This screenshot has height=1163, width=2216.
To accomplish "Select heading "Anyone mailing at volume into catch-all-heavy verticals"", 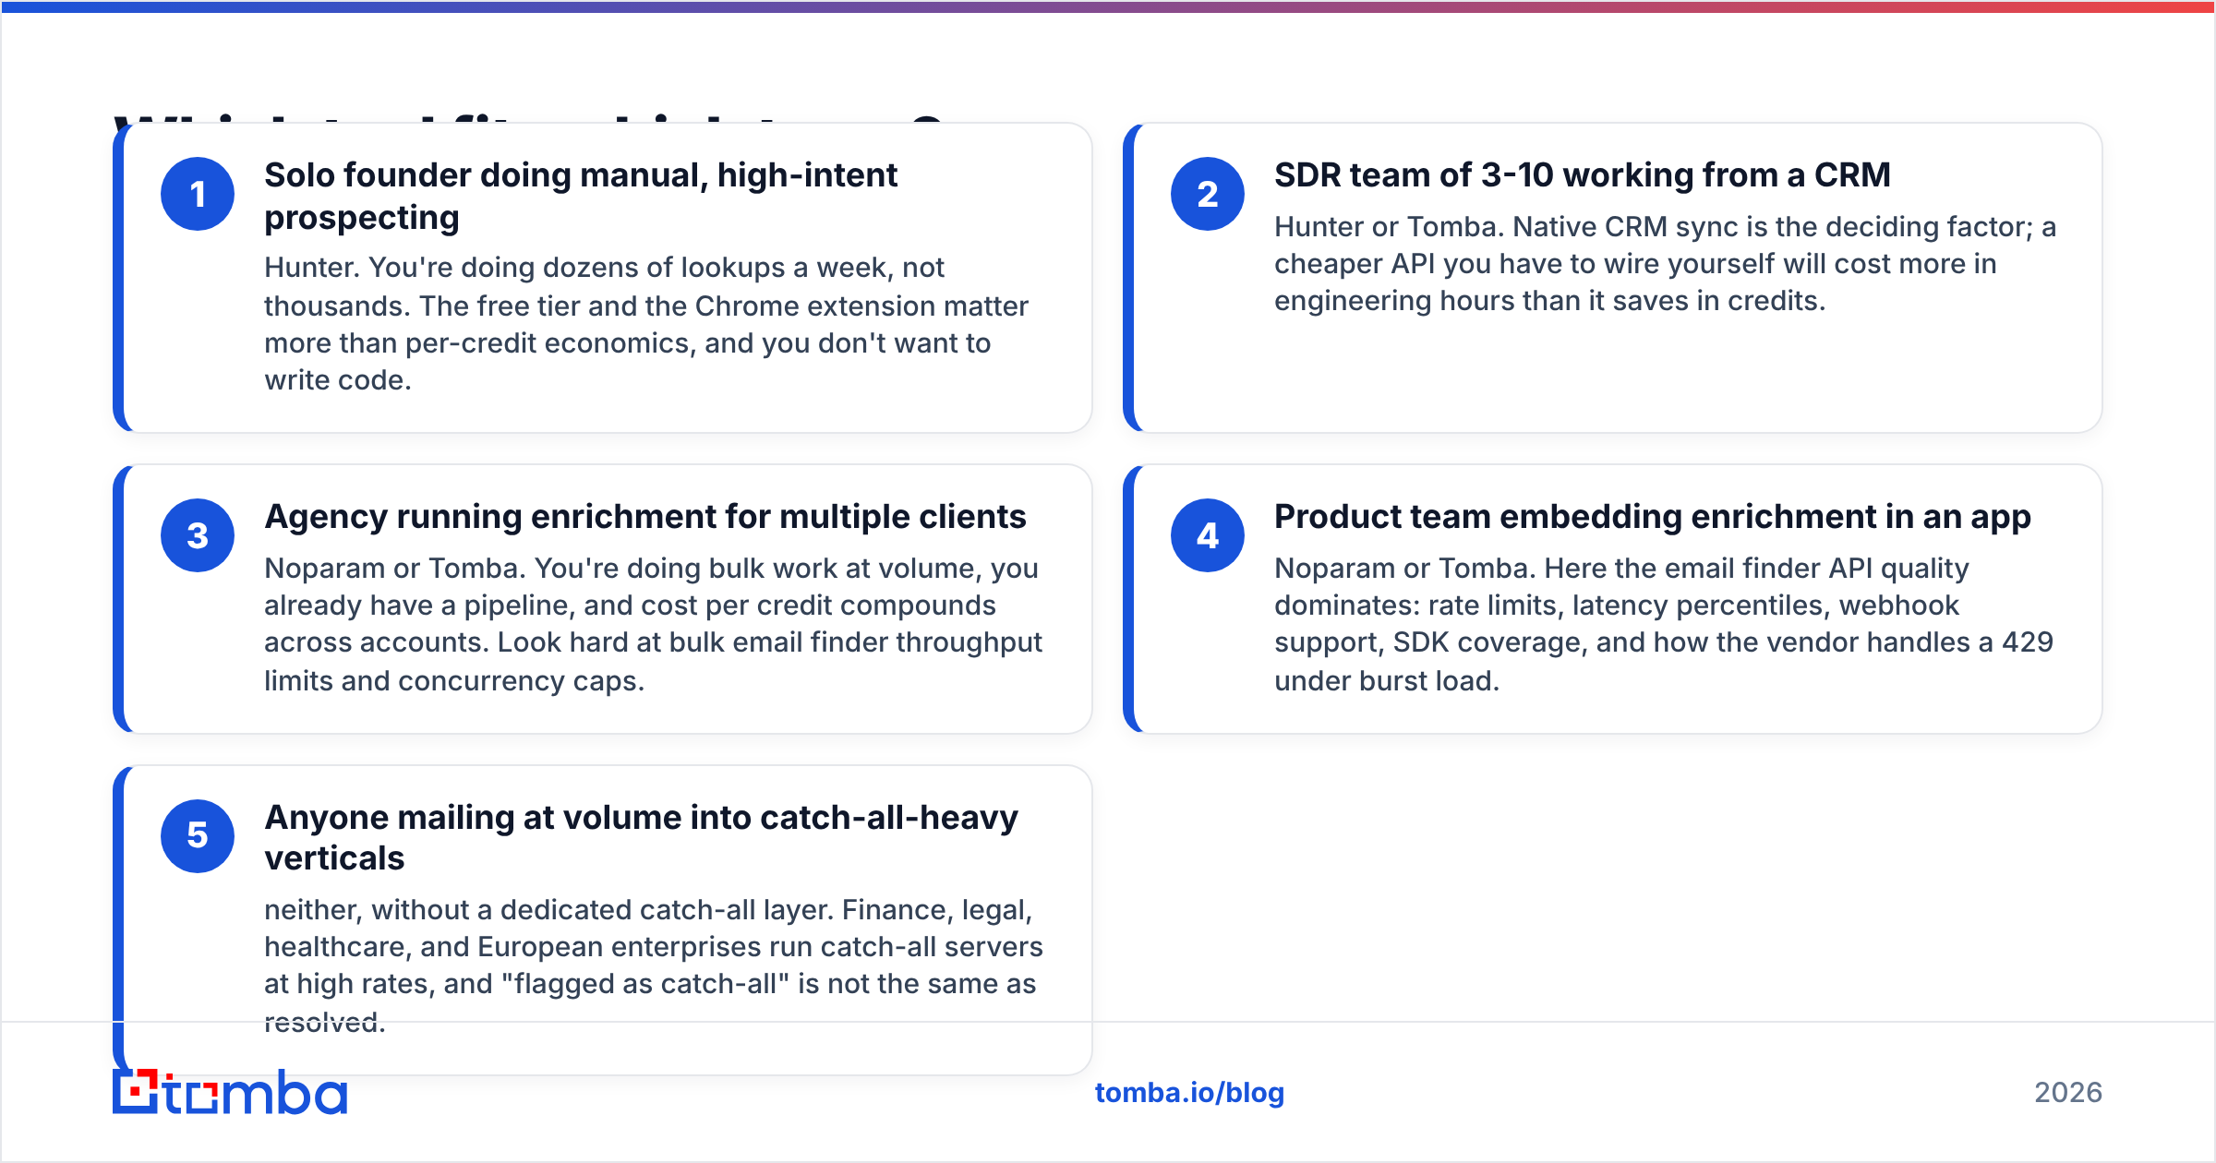I will pyautogui.click(x=642, y=837).
